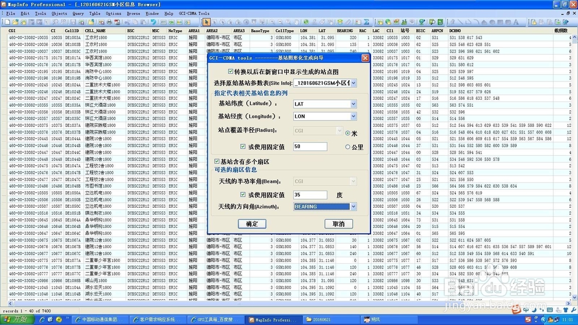Select the 公里 radio button
The image size is (578, 325).
[x=347, y=147]
